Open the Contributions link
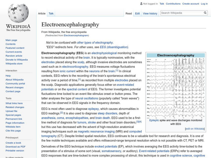Viewport: 211px width, 158px height. [173, 4]
